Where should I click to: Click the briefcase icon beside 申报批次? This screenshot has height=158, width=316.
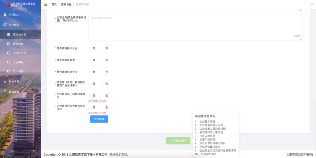5,14
